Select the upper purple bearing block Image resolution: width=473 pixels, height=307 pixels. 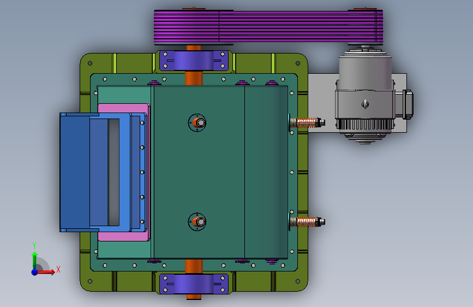[x=194, y=61]
